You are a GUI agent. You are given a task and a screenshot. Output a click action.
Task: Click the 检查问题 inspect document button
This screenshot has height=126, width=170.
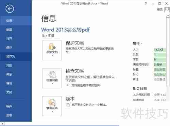pyautogui.click(x=52, y=78)
